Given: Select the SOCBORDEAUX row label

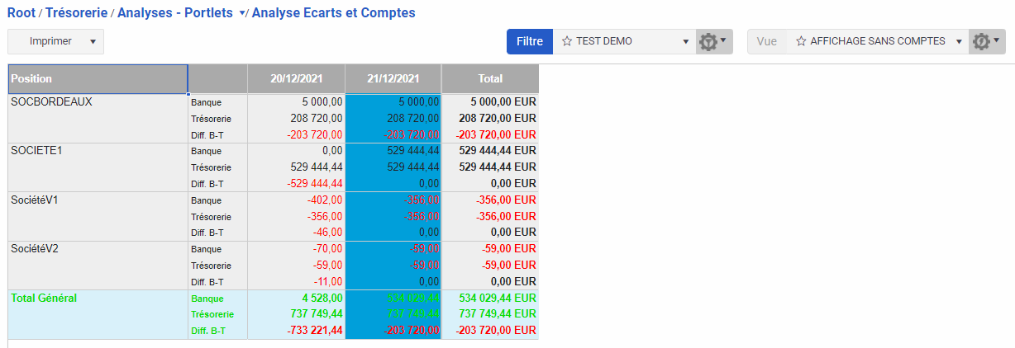Looking at the screenshot, I should coord(51,102).
